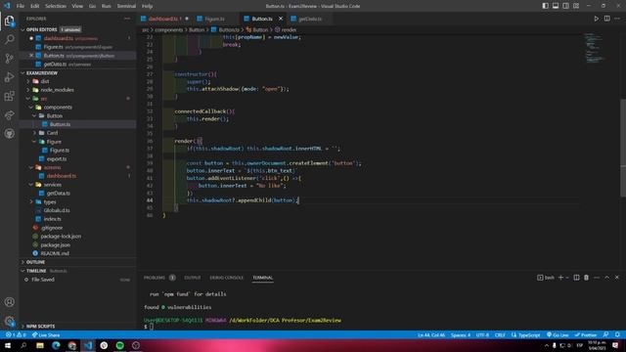Open Figure.ts in the file tree
This screenshot has height=352, width=626.
coord(60,150)
